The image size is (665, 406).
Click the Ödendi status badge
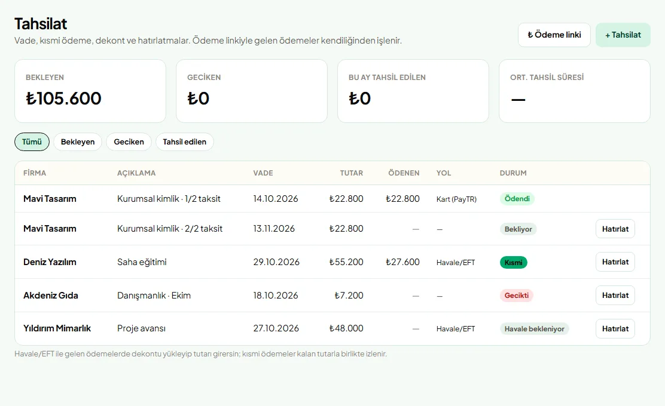coord(517,199)
